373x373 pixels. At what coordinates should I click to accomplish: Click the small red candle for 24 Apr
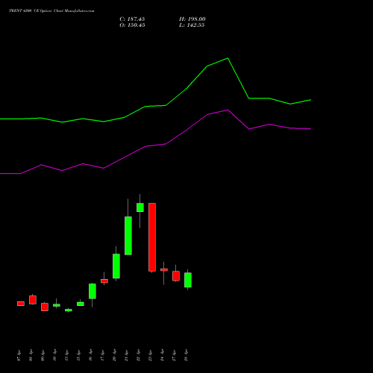pos(164,270)
